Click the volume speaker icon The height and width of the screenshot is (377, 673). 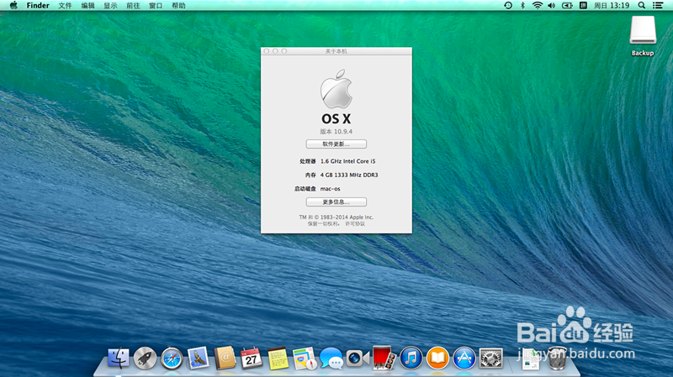coord(552,6)
